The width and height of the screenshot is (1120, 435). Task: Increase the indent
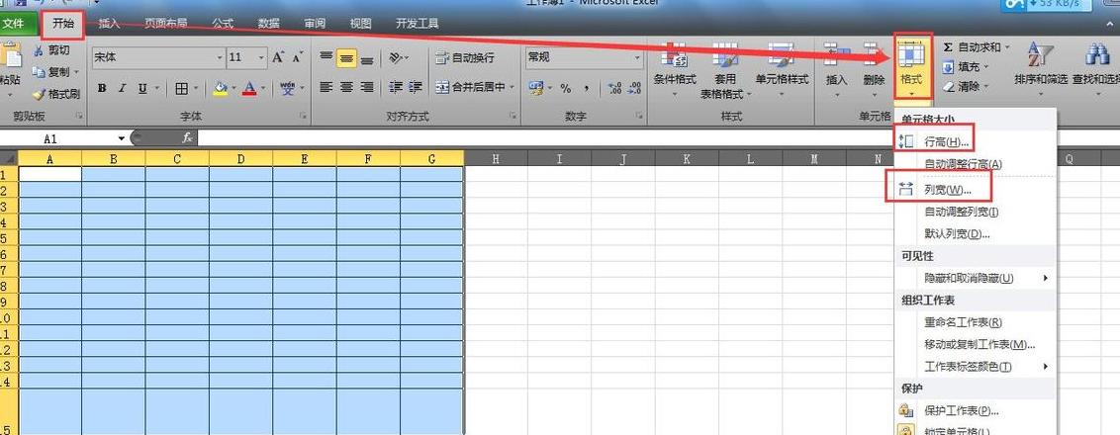click(416, 87)
